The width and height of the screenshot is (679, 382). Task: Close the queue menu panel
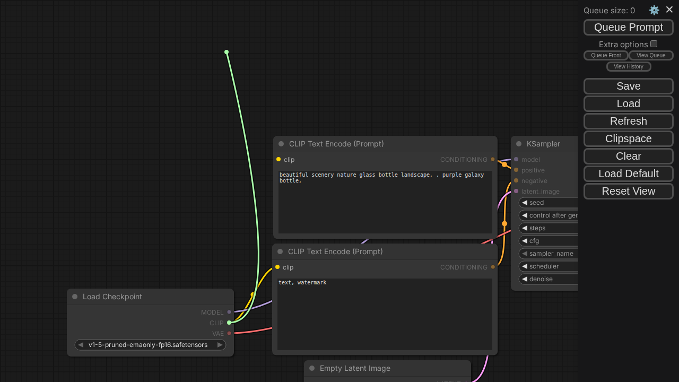669,10
